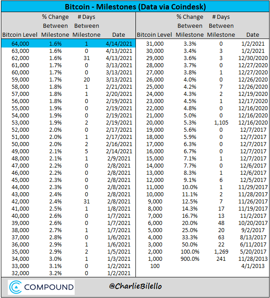Click the 12/19/2020 date cell

tap(253, 94)
